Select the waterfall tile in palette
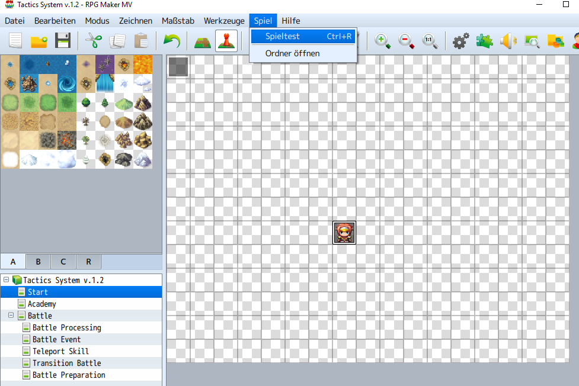 coord(105,83)
